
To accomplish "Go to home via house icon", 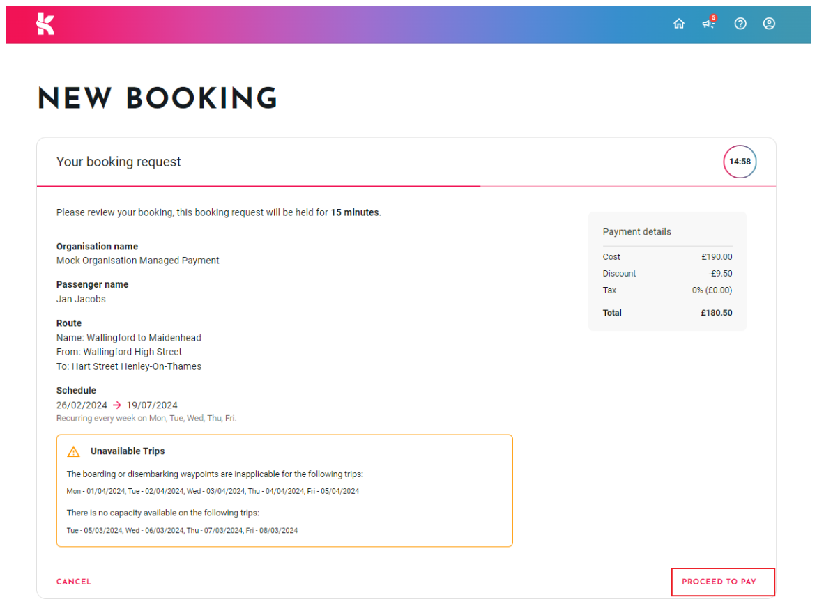I will point(679,24).
